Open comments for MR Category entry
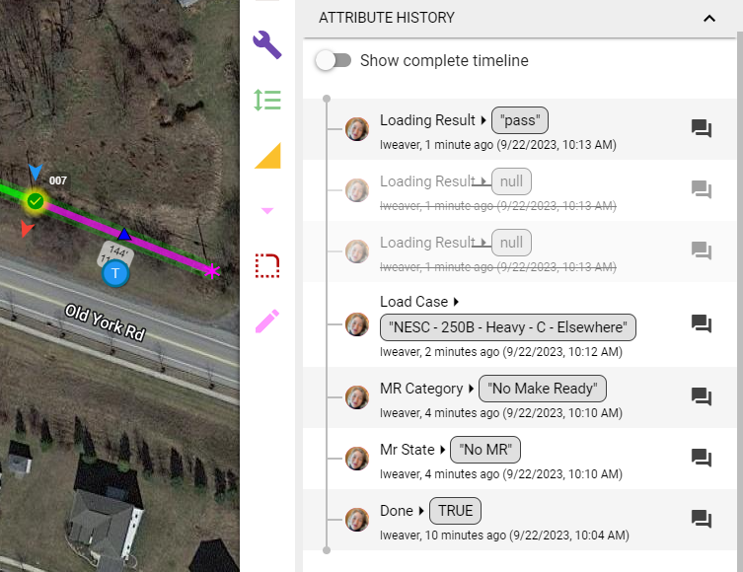743x572 pixels. [x=702, y=396]
